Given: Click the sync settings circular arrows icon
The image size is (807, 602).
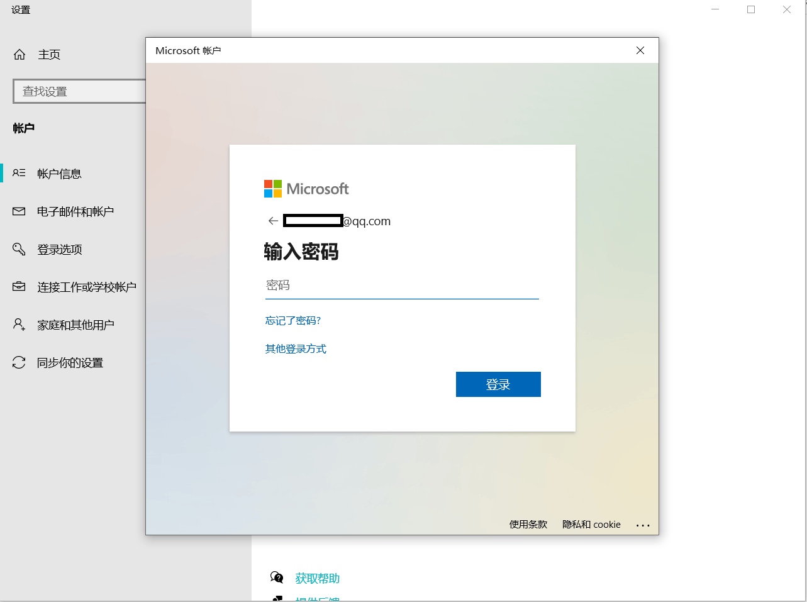Looking at the screenshot, I should tap(19, 362).
